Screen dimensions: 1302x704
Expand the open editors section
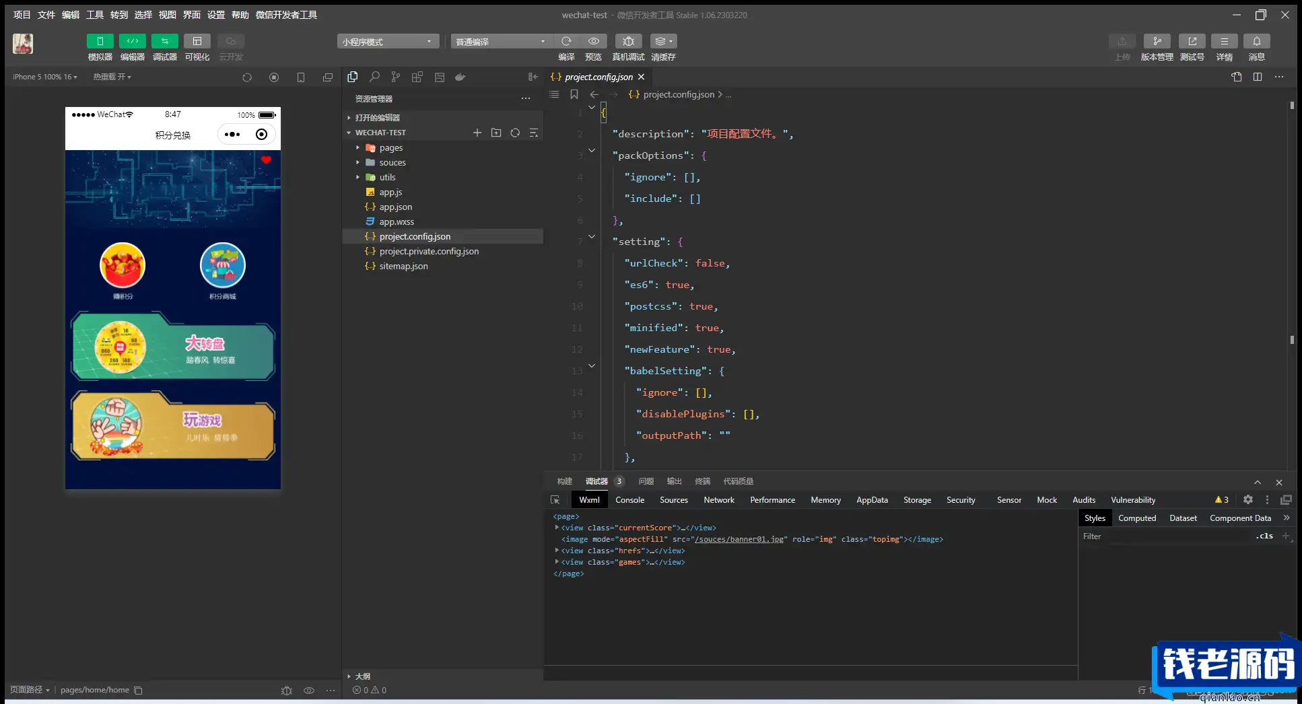377,117
